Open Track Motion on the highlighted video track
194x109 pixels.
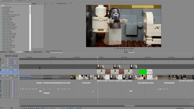click(8, 70)
